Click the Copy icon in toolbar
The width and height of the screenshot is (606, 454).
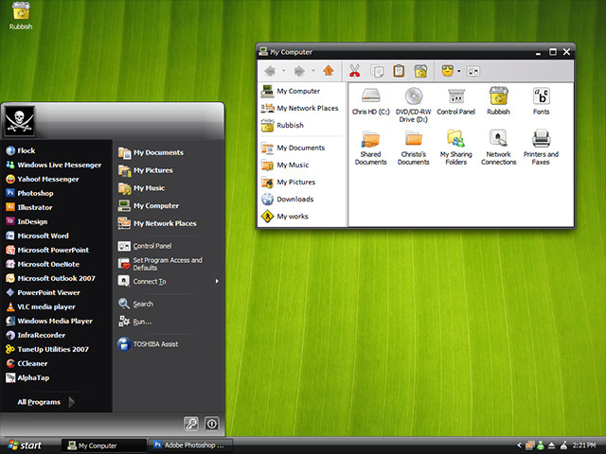(377, 71)
